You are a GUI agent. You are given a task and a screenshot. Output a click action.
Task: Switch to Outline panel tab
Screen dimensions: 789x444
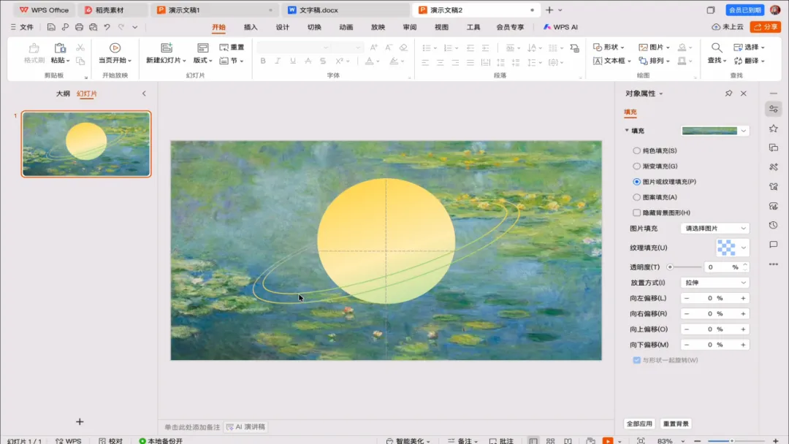(63, 93)
